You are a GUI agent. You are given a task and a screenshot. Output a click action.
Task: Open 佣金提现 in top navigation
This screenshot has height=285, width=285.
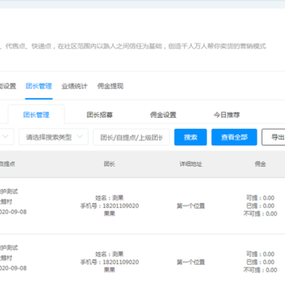coord(110,86)
